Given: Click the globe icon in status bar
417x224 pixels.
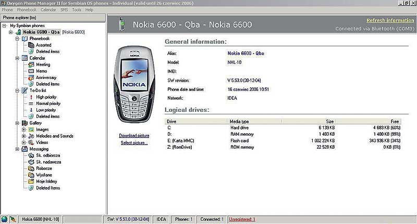Looking at the screenshot, I should pyautogui.click(x=4, y=219).
